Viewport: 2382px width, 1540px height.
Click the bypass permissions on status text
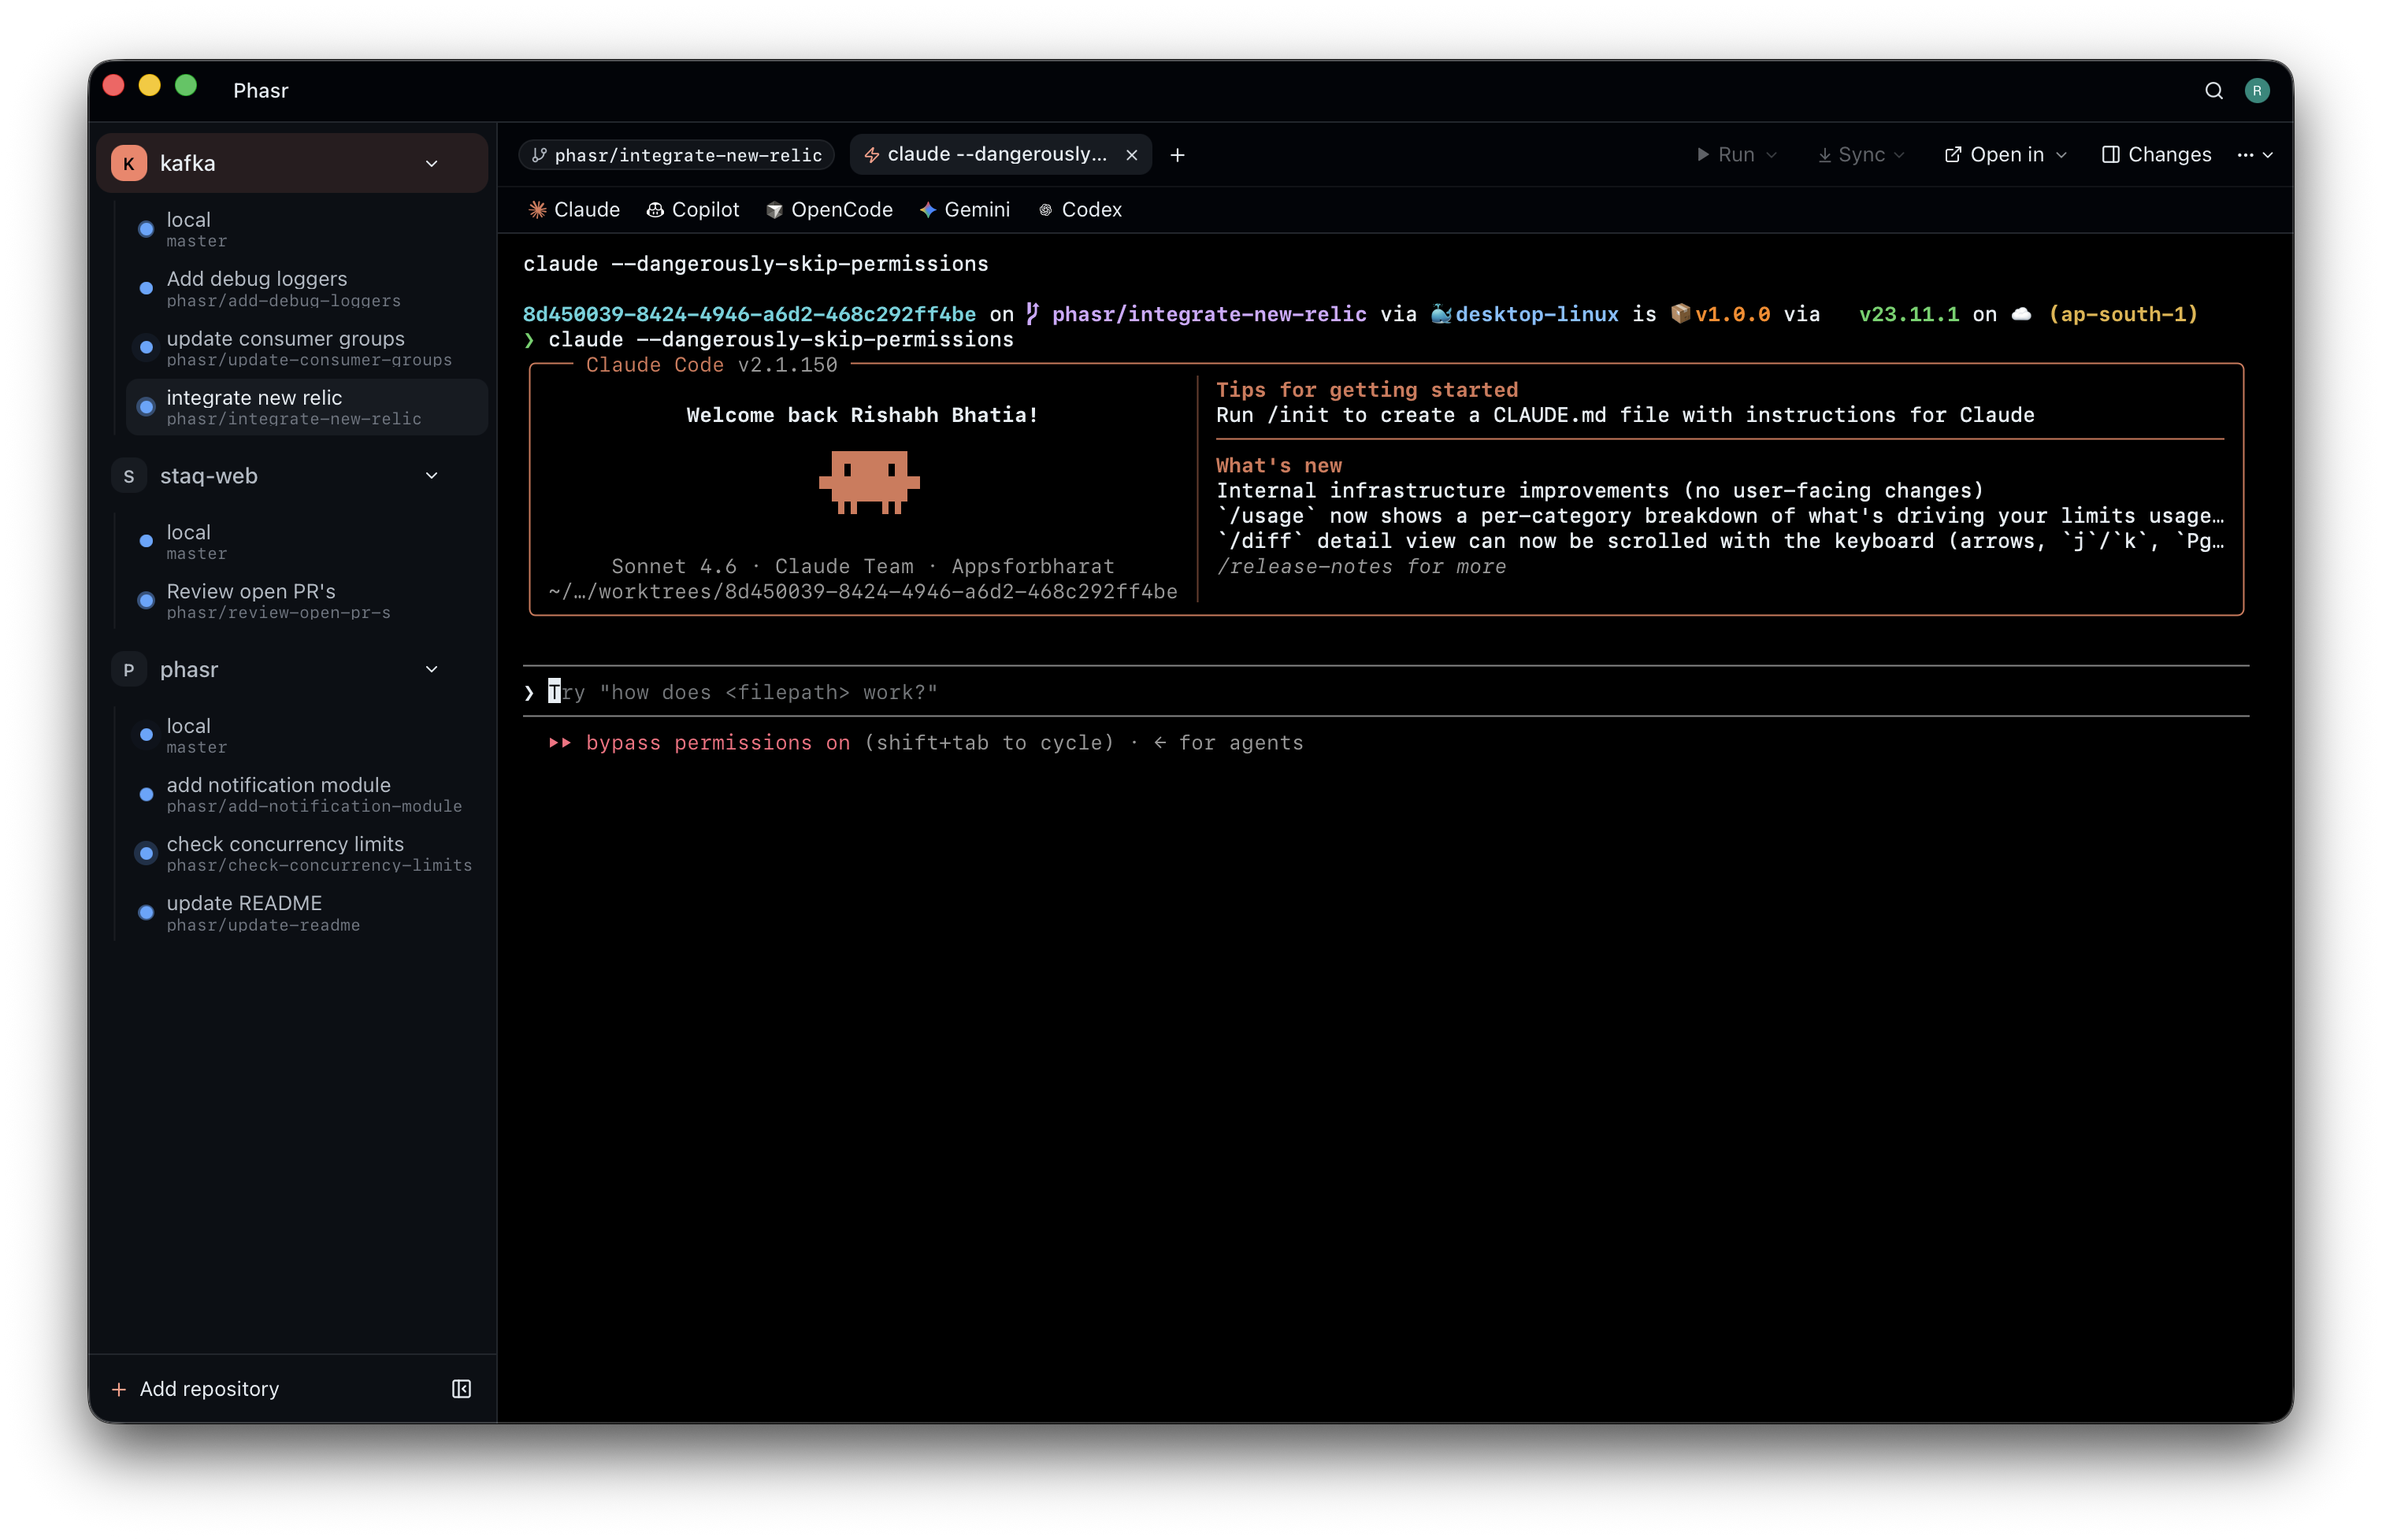pyautogui.click(x=718, y=743)
